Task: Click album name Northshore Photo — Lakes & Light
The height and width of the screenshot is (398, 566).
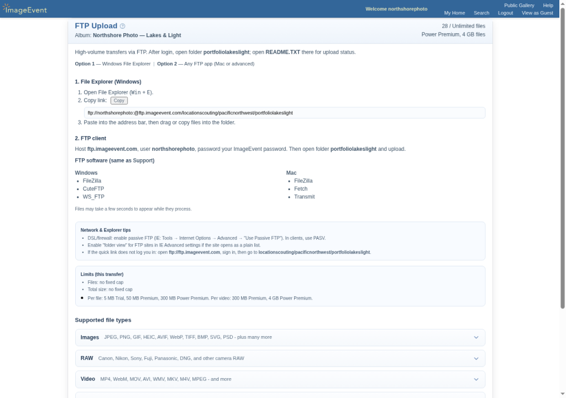Action: pyautogui.click(x=137, y=35)
